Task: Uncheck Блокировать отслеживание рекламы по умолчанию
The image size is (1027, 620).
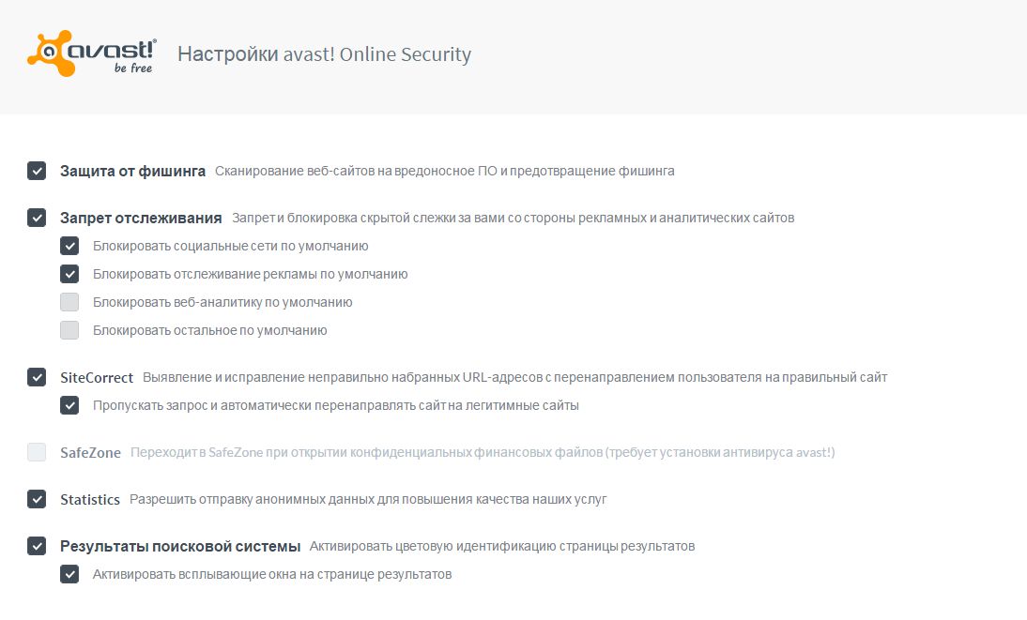Action: (69, 274)
